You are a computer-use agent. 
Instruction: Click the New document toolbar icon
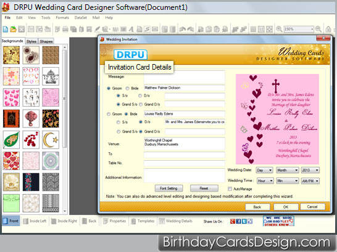6,29
